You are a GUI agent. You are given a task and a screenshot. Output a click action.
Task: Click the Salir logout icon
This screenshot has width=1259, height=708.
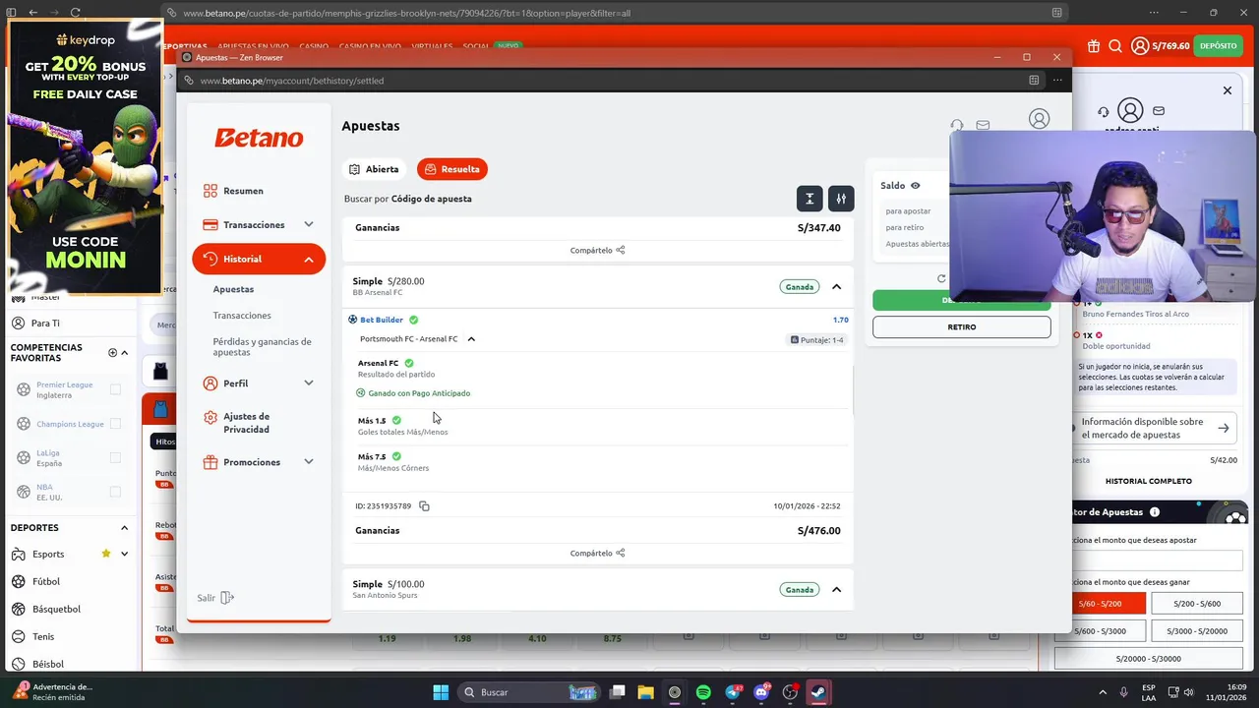coord(227,598)
